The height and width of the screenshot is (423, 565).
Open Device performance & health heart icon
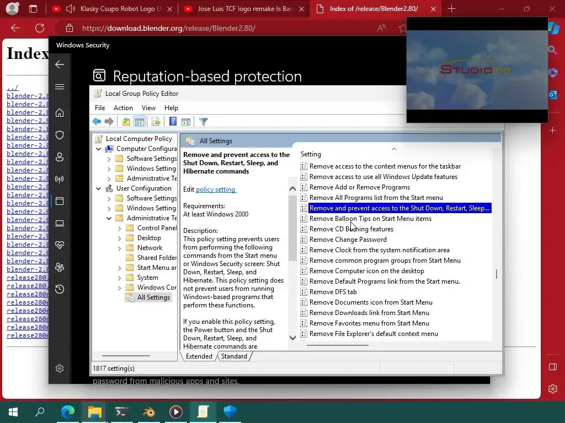tap(60, 245)
